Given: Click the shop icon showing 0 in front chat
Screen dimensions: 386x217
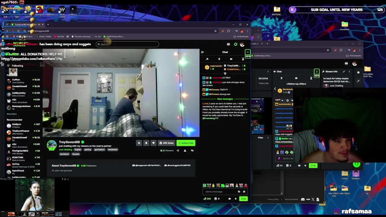Looking at the screenshot, I should [217, 199].
